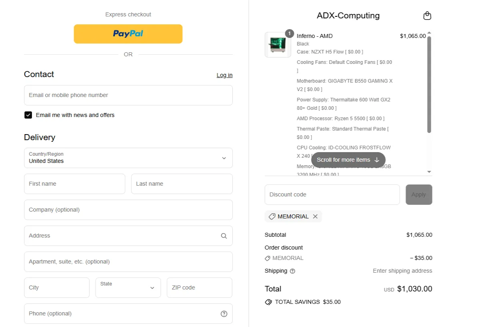
Task: Click the scroll down arrow in order summary
Action: (x=429, y=172)
